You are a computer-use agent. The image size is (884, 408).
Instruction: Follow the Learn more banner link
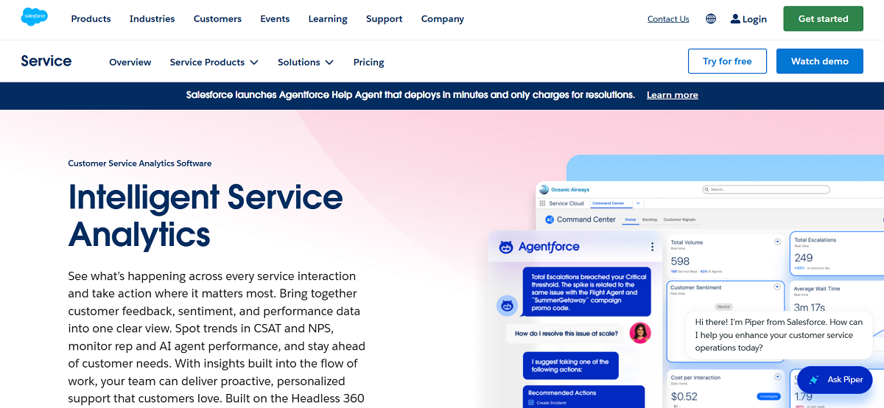click(673, 95)
